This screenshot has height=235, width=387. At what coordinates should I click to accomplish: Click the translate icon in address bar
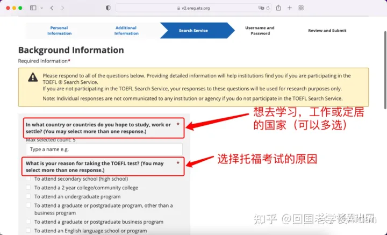tap(261, 8)
